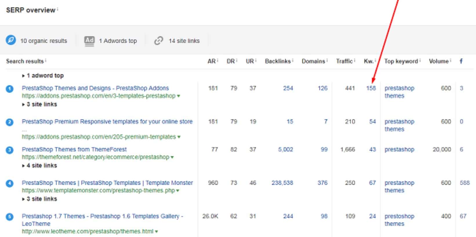476x237 pixels.
Task: Click the 1 Adwords top label
Action: click(118, 41)
